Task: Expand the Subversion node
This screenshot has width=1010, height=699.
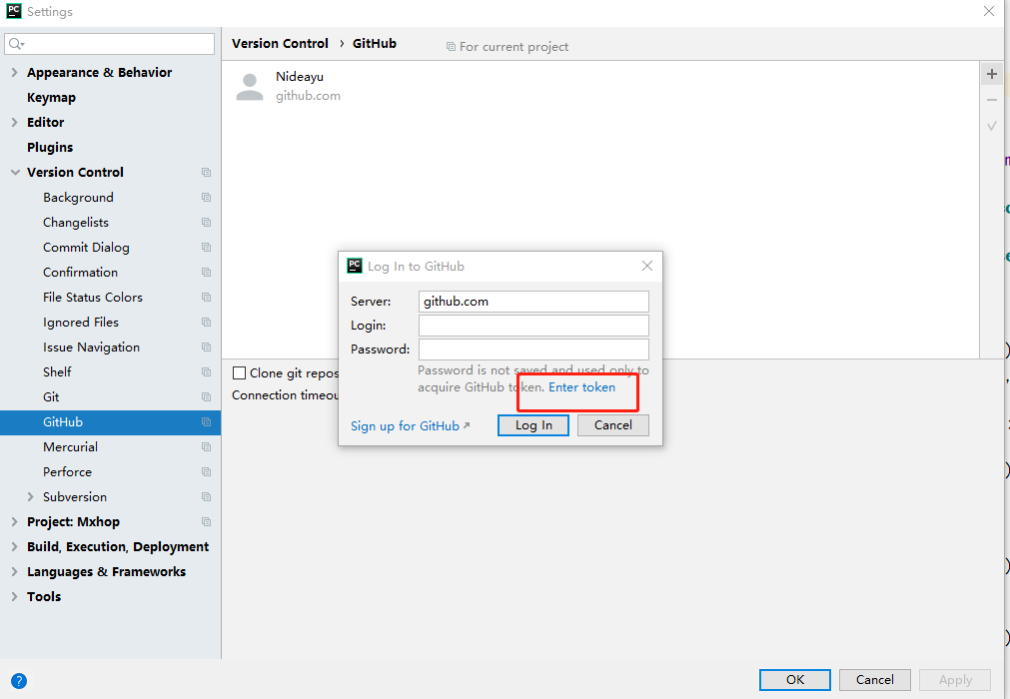Action: pos(30,497)
